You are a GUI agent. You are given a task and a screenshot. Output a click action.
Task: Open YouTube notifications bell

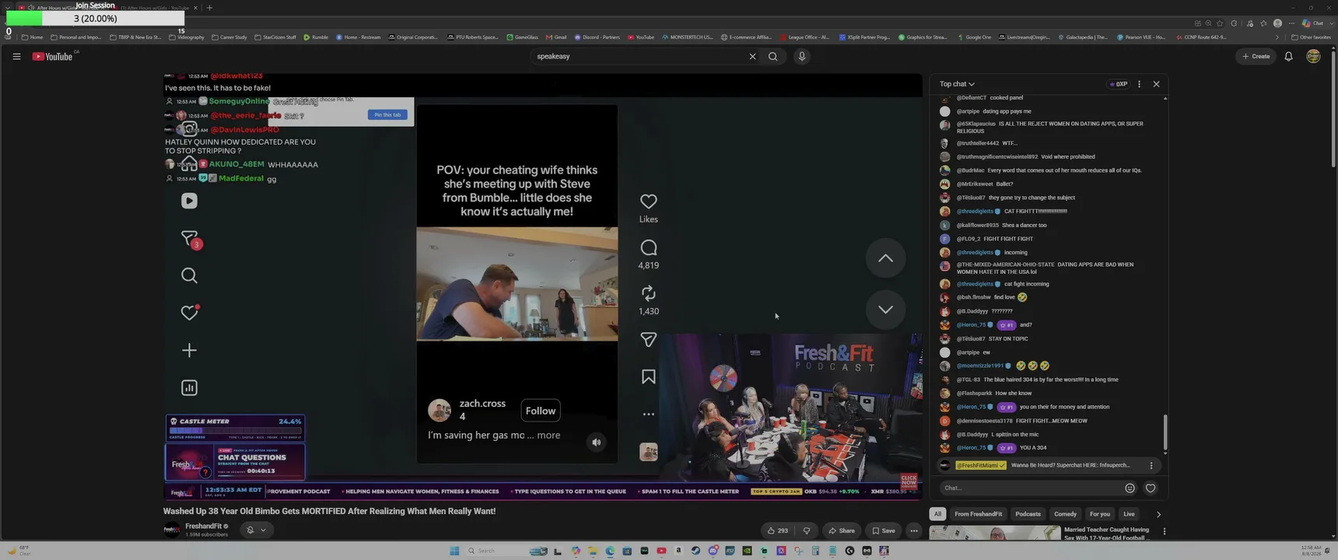point(1288,56)
